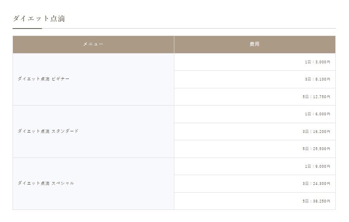This screenshot has width=349, height=222.
Task: Select the 3回:16,200円 price cell
Action: pyautogui.click(x=255, y=131)
